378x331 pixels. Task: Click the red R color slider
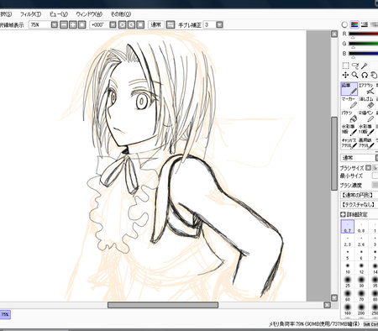(x=363, y=34)
